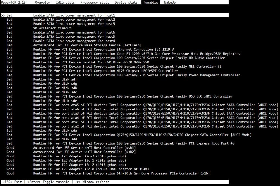
Task: Select Runtime PM for port ata1
Action: (x=142, y=122)
